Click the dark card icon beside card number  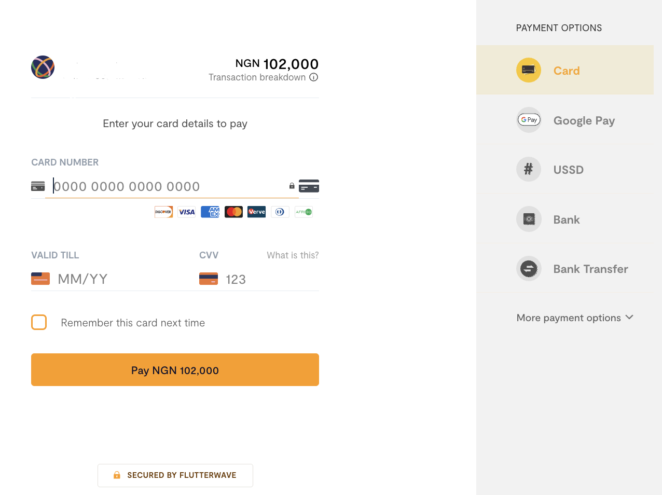[309, 186]
